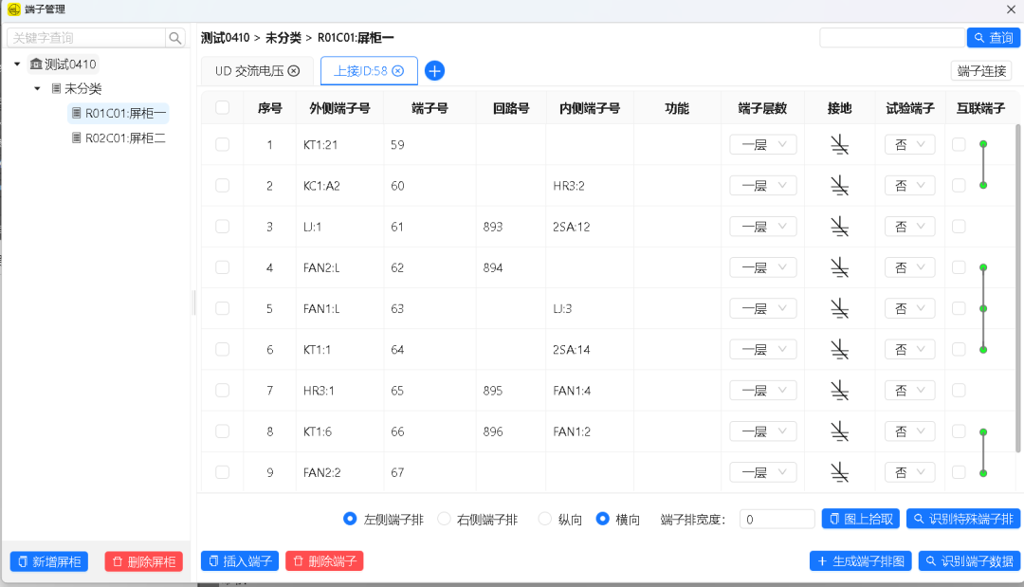The width and height of the screenshot is (1024, 587).
Task: Click the blue plus icon to add a filter
Action: coord(434,70)
